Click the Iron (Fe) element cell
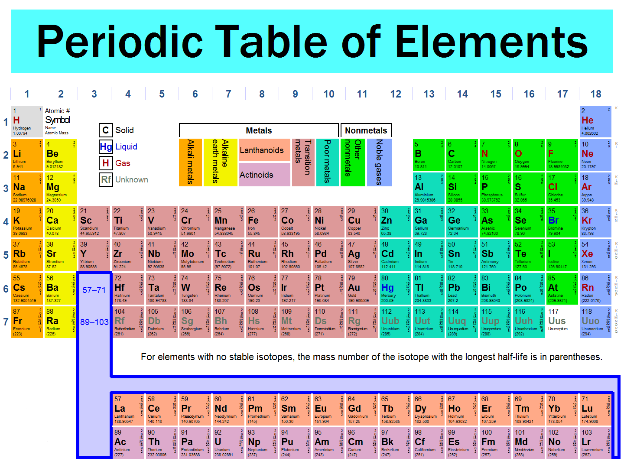624x468 pixels. (262, 221)
